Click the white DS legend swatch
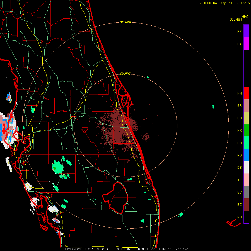 pyautogui.click(x=246, y=167)
